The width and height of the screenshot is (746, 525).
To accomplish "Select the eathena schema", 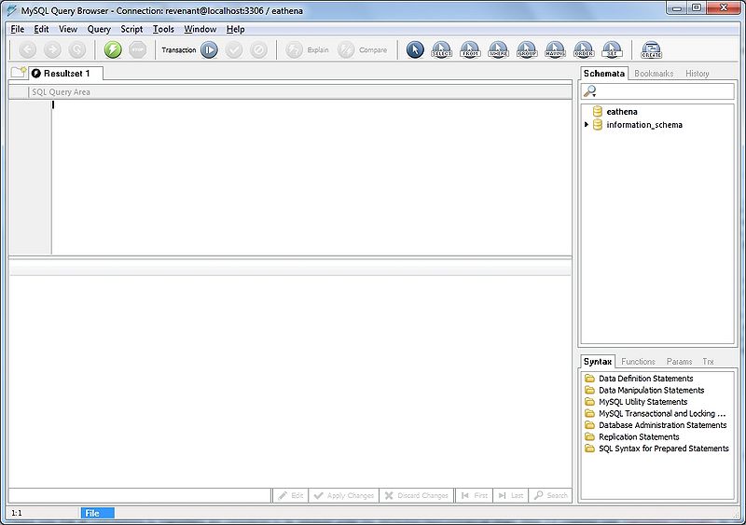I will (x=621, y=112).
